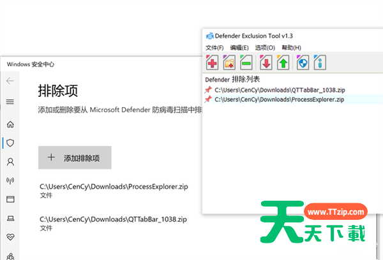This screenshot has width=383, height=260.
Task: Open the Home page in sidebar
Action: click(10, 124)
